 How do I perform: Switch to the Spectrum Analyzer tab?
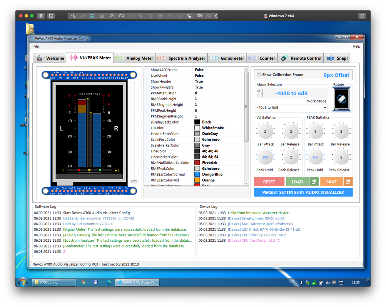(x=181, y=58)
